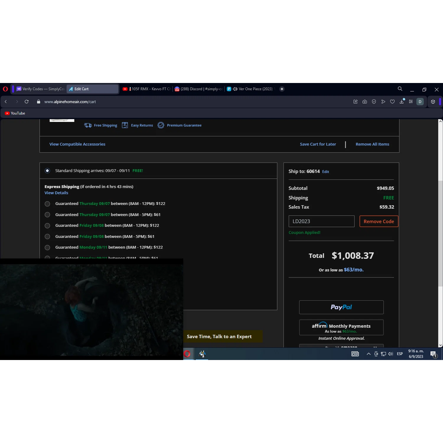Image resolution: width=443 pixels, height=443 pixels.
Task: Open the taskbar clock and date
Action: click(416, 354)
